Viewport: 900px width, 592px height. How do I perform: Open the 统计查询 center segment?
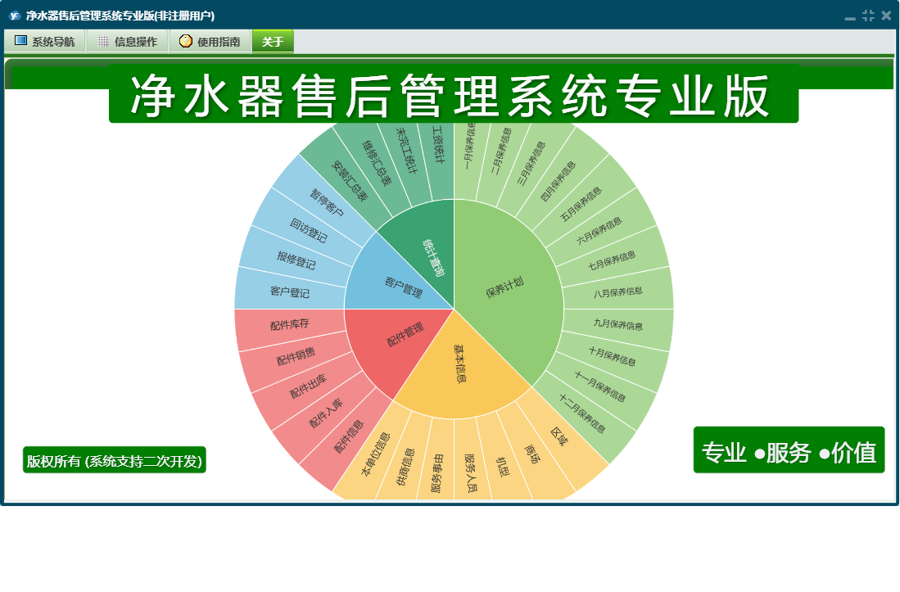click(x=433, y=257)
